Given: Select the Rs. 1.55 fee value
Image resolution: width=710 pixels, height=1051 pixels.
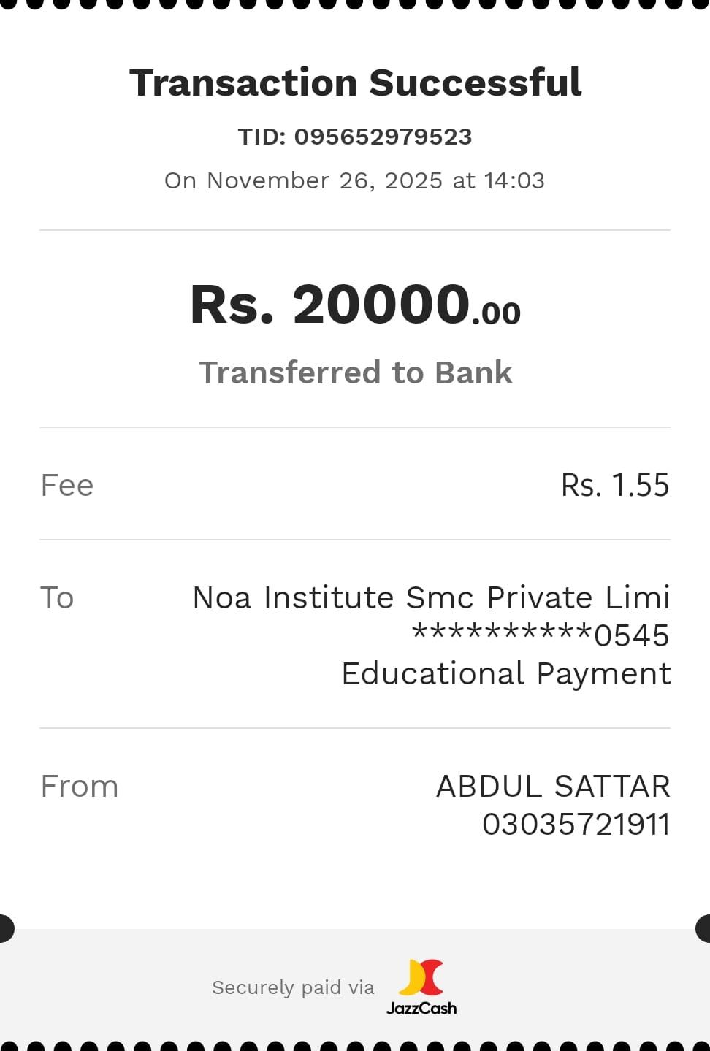Looking at the screenshot, I should pyautogui.click(x=614, y=486).
